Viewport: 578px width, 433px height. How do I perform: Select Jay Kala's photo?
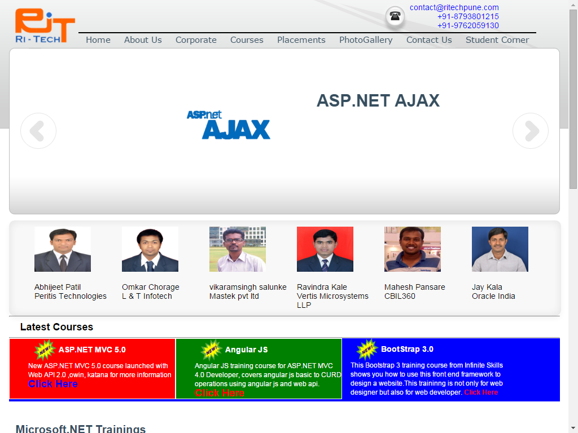(500, 249)
